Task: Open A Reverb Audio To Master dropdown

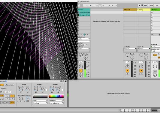Action: click(x=130, y=49)
